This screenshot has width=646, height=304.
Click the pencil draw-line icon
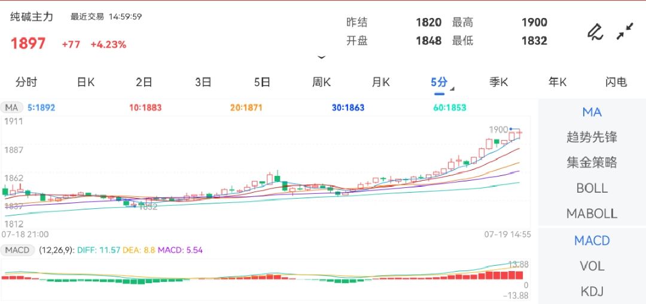[595, 31]
